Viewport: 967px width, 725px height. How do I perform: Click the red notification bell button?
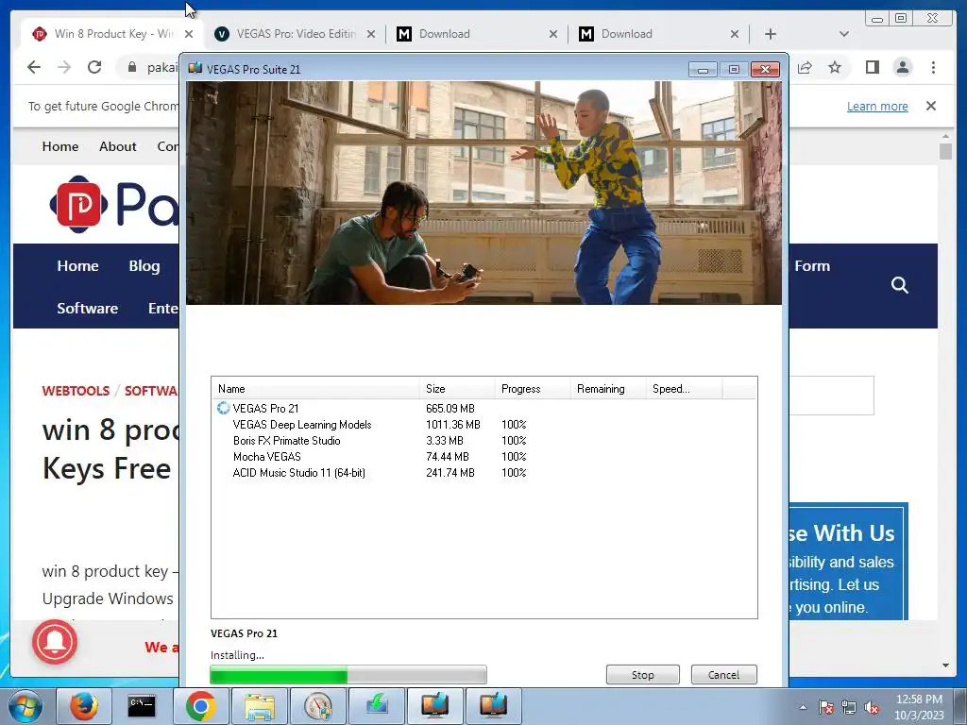tap(55, 642)
